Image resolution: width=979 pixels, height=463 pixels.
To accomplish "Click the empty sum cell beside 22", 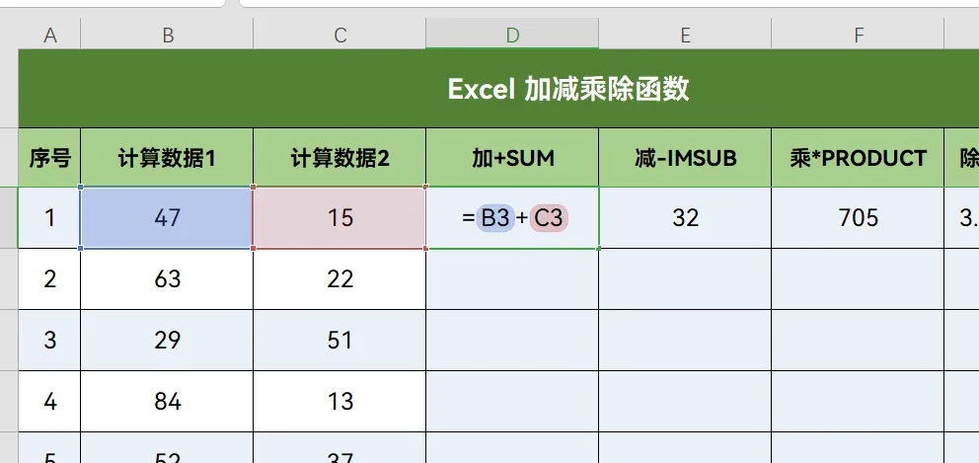I will pyautogui.click(x=512, y=278).
